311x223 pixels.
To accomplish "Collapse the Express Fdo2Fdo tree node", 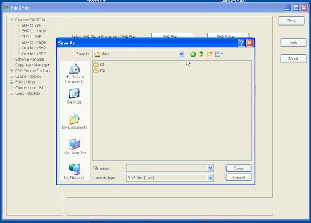I will click(12, 19).
